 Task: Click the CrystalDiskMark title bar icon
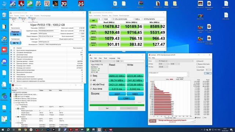pyautogui.click(x=90, y=13)
